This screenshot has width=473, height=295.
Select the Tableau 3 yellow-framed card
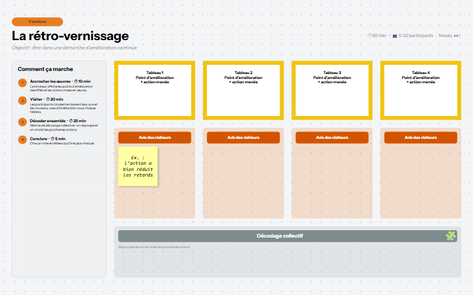pos(332,90)
